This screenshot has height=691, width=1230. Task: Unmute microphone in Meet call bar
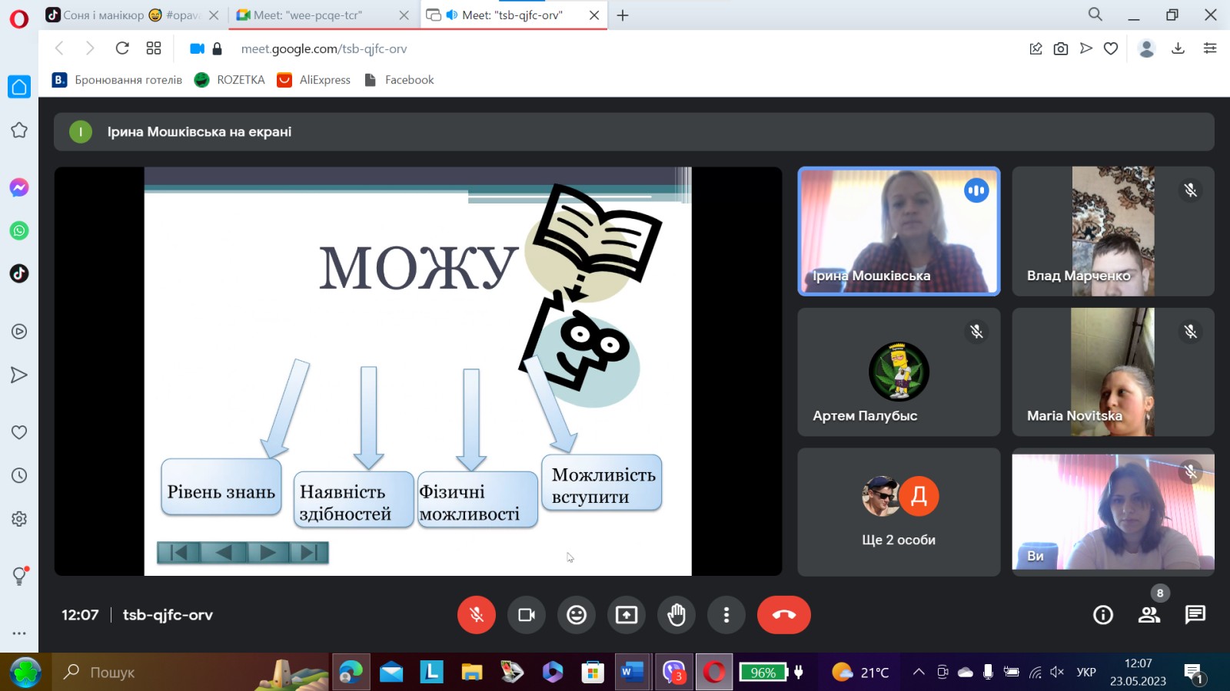pyautogui.click(x=477, y=615)
